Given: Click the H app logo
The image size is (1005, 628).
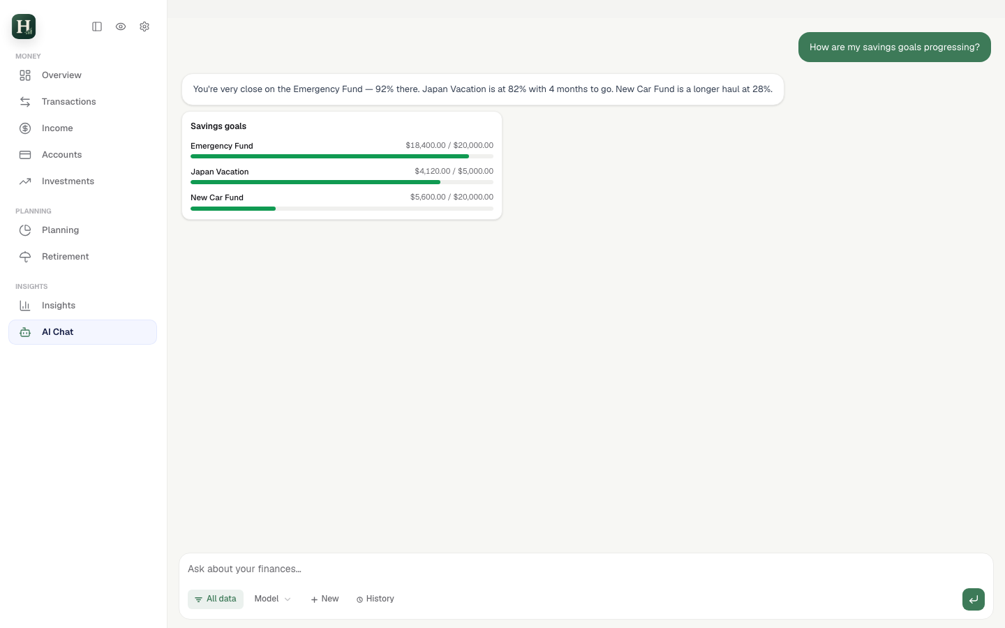Looking at the screenshot, I should [x=24, y=27].
